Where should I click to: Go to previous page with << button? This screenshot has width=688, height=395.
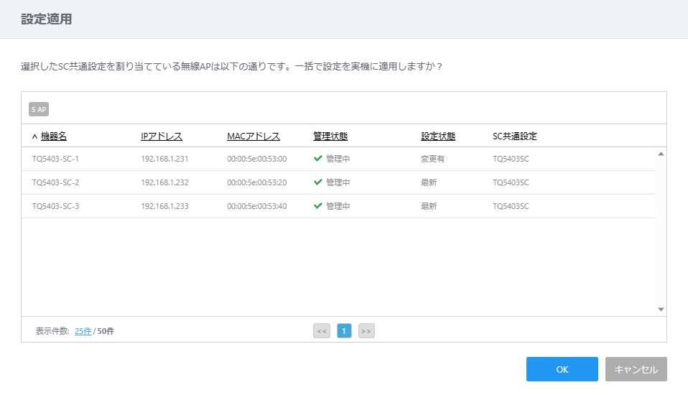point(322,331)
